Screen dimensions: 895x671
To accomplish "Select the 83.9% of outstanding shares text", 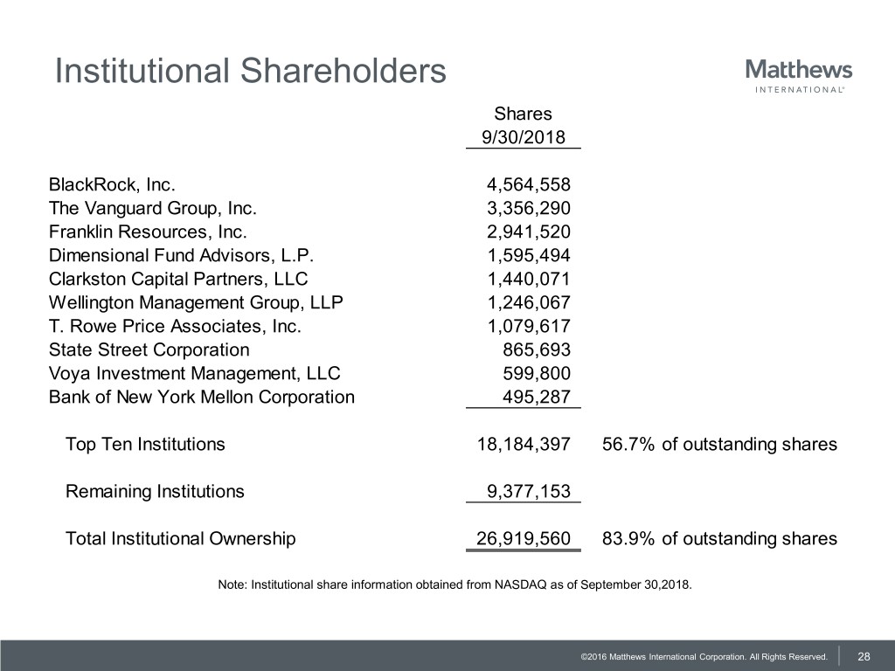I will coord(719,538).
